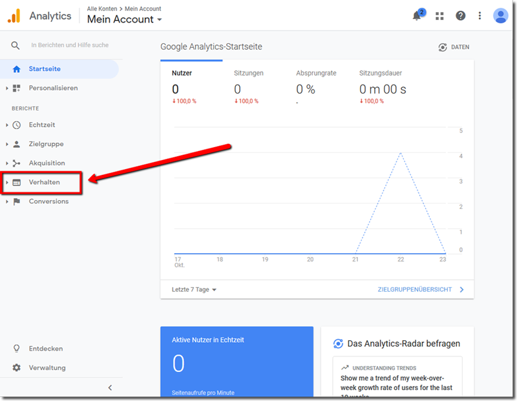This screenshot has height=401, width=517.
Task: Click the DATEN button
Action: coord(454,47)
